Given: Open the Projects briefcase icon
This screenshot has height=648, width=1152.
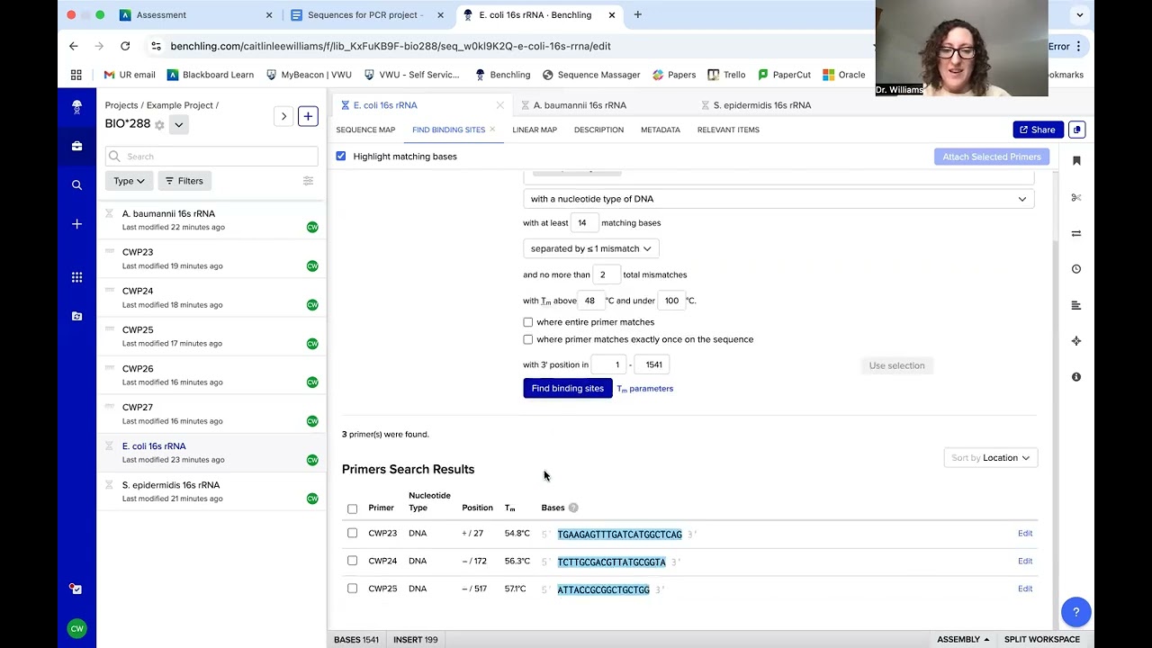Looking at the screenshot, I should tap(76, 146).
